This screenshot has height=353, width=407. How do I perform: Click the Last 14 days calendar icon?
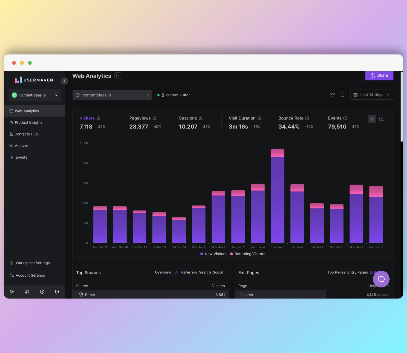[x=356, y=95]
